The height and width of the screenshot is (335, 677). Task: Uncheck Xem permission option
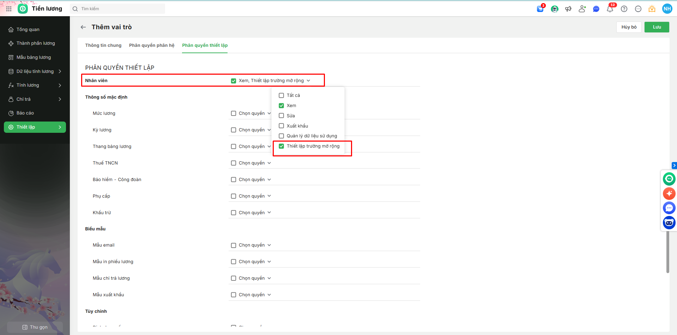click(x=281, y=106)
